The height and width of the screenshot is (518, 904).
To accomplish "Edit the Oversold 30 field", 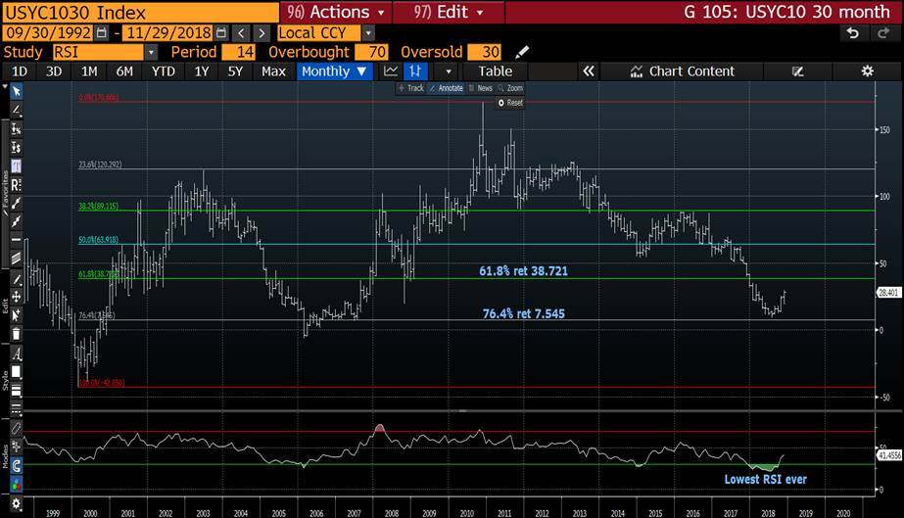I will (x=484, y=53).
